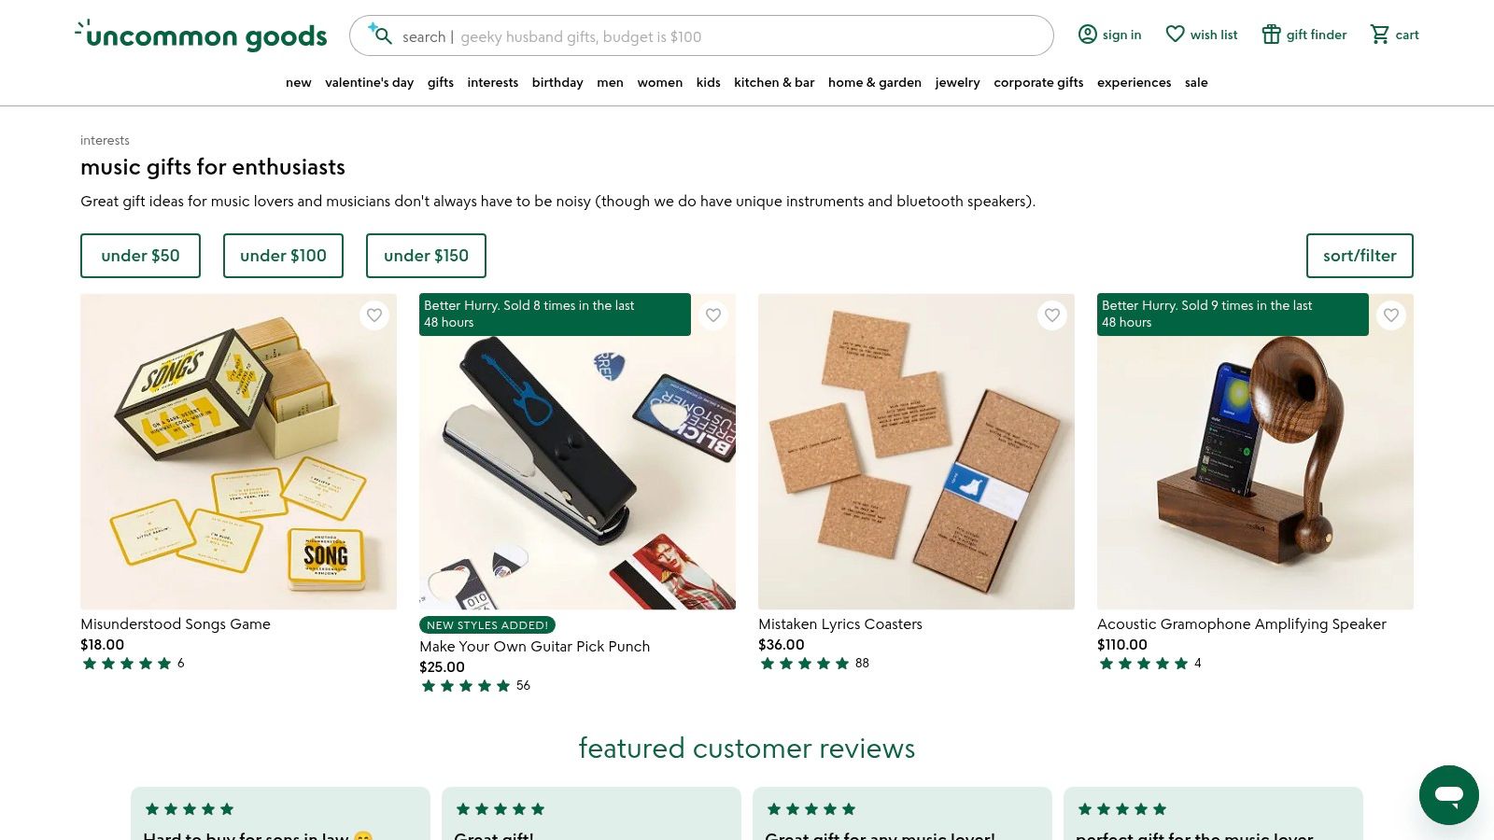The height and width of the screenshot is (840, 1494).
Task: Open the search magnifying glass icon
Action: [x=383, y=35]
